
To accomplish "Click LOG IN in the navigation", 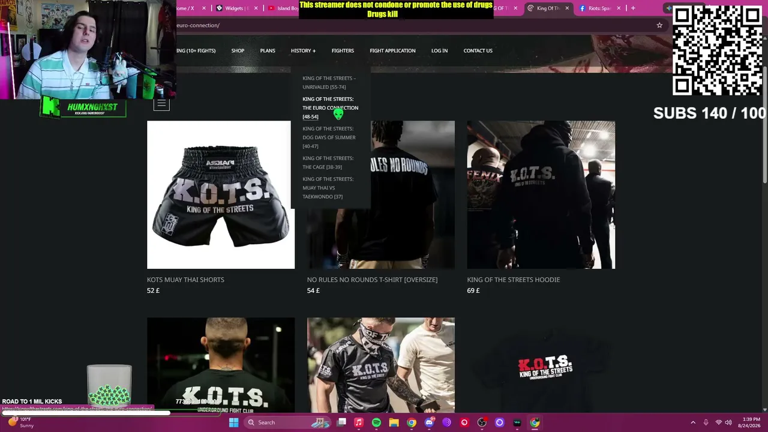I will point(439,50).
